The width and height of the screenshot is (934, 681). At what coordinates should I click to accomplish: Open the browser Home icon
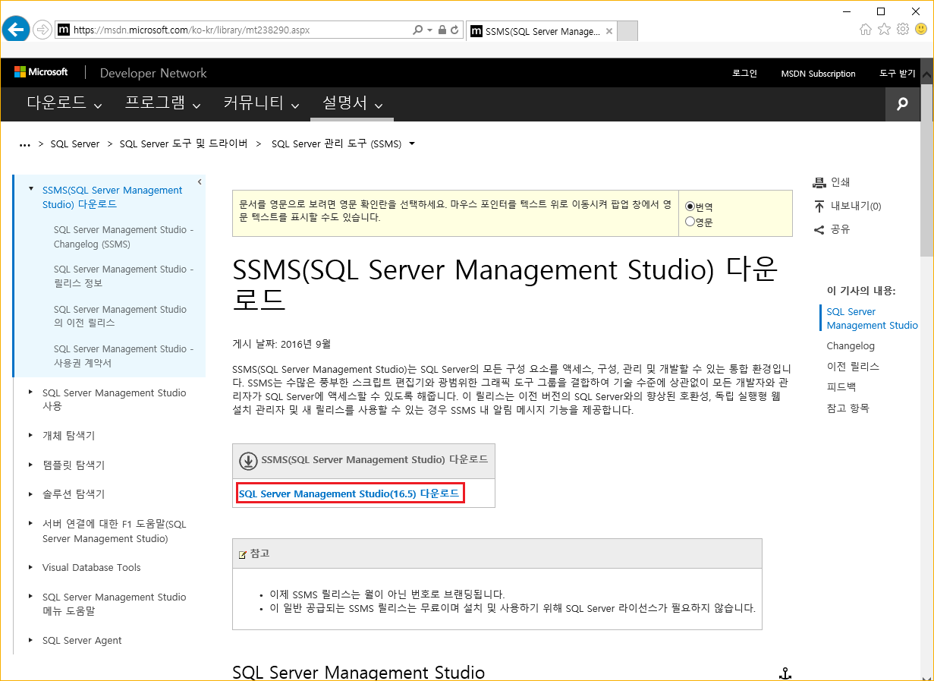pyautogui.click(x=866, y=30)
